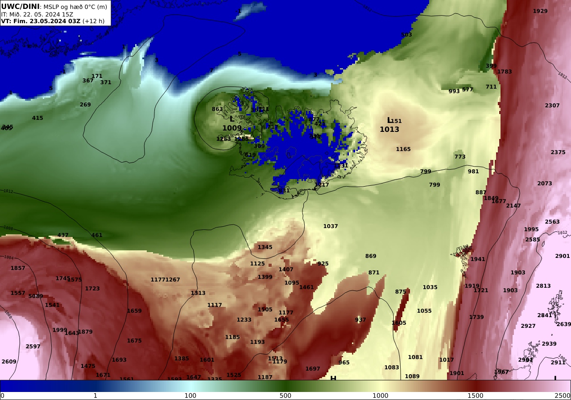Click the dark green colorbar section near 500

click(285, 386)
